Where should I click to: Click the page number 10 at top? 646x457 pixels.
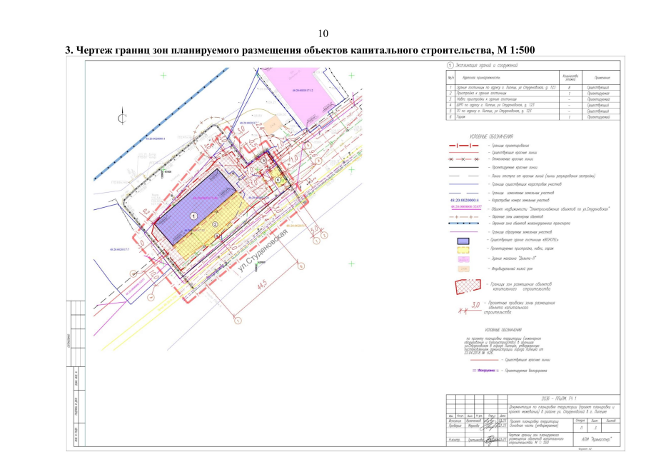click(323, 34)
